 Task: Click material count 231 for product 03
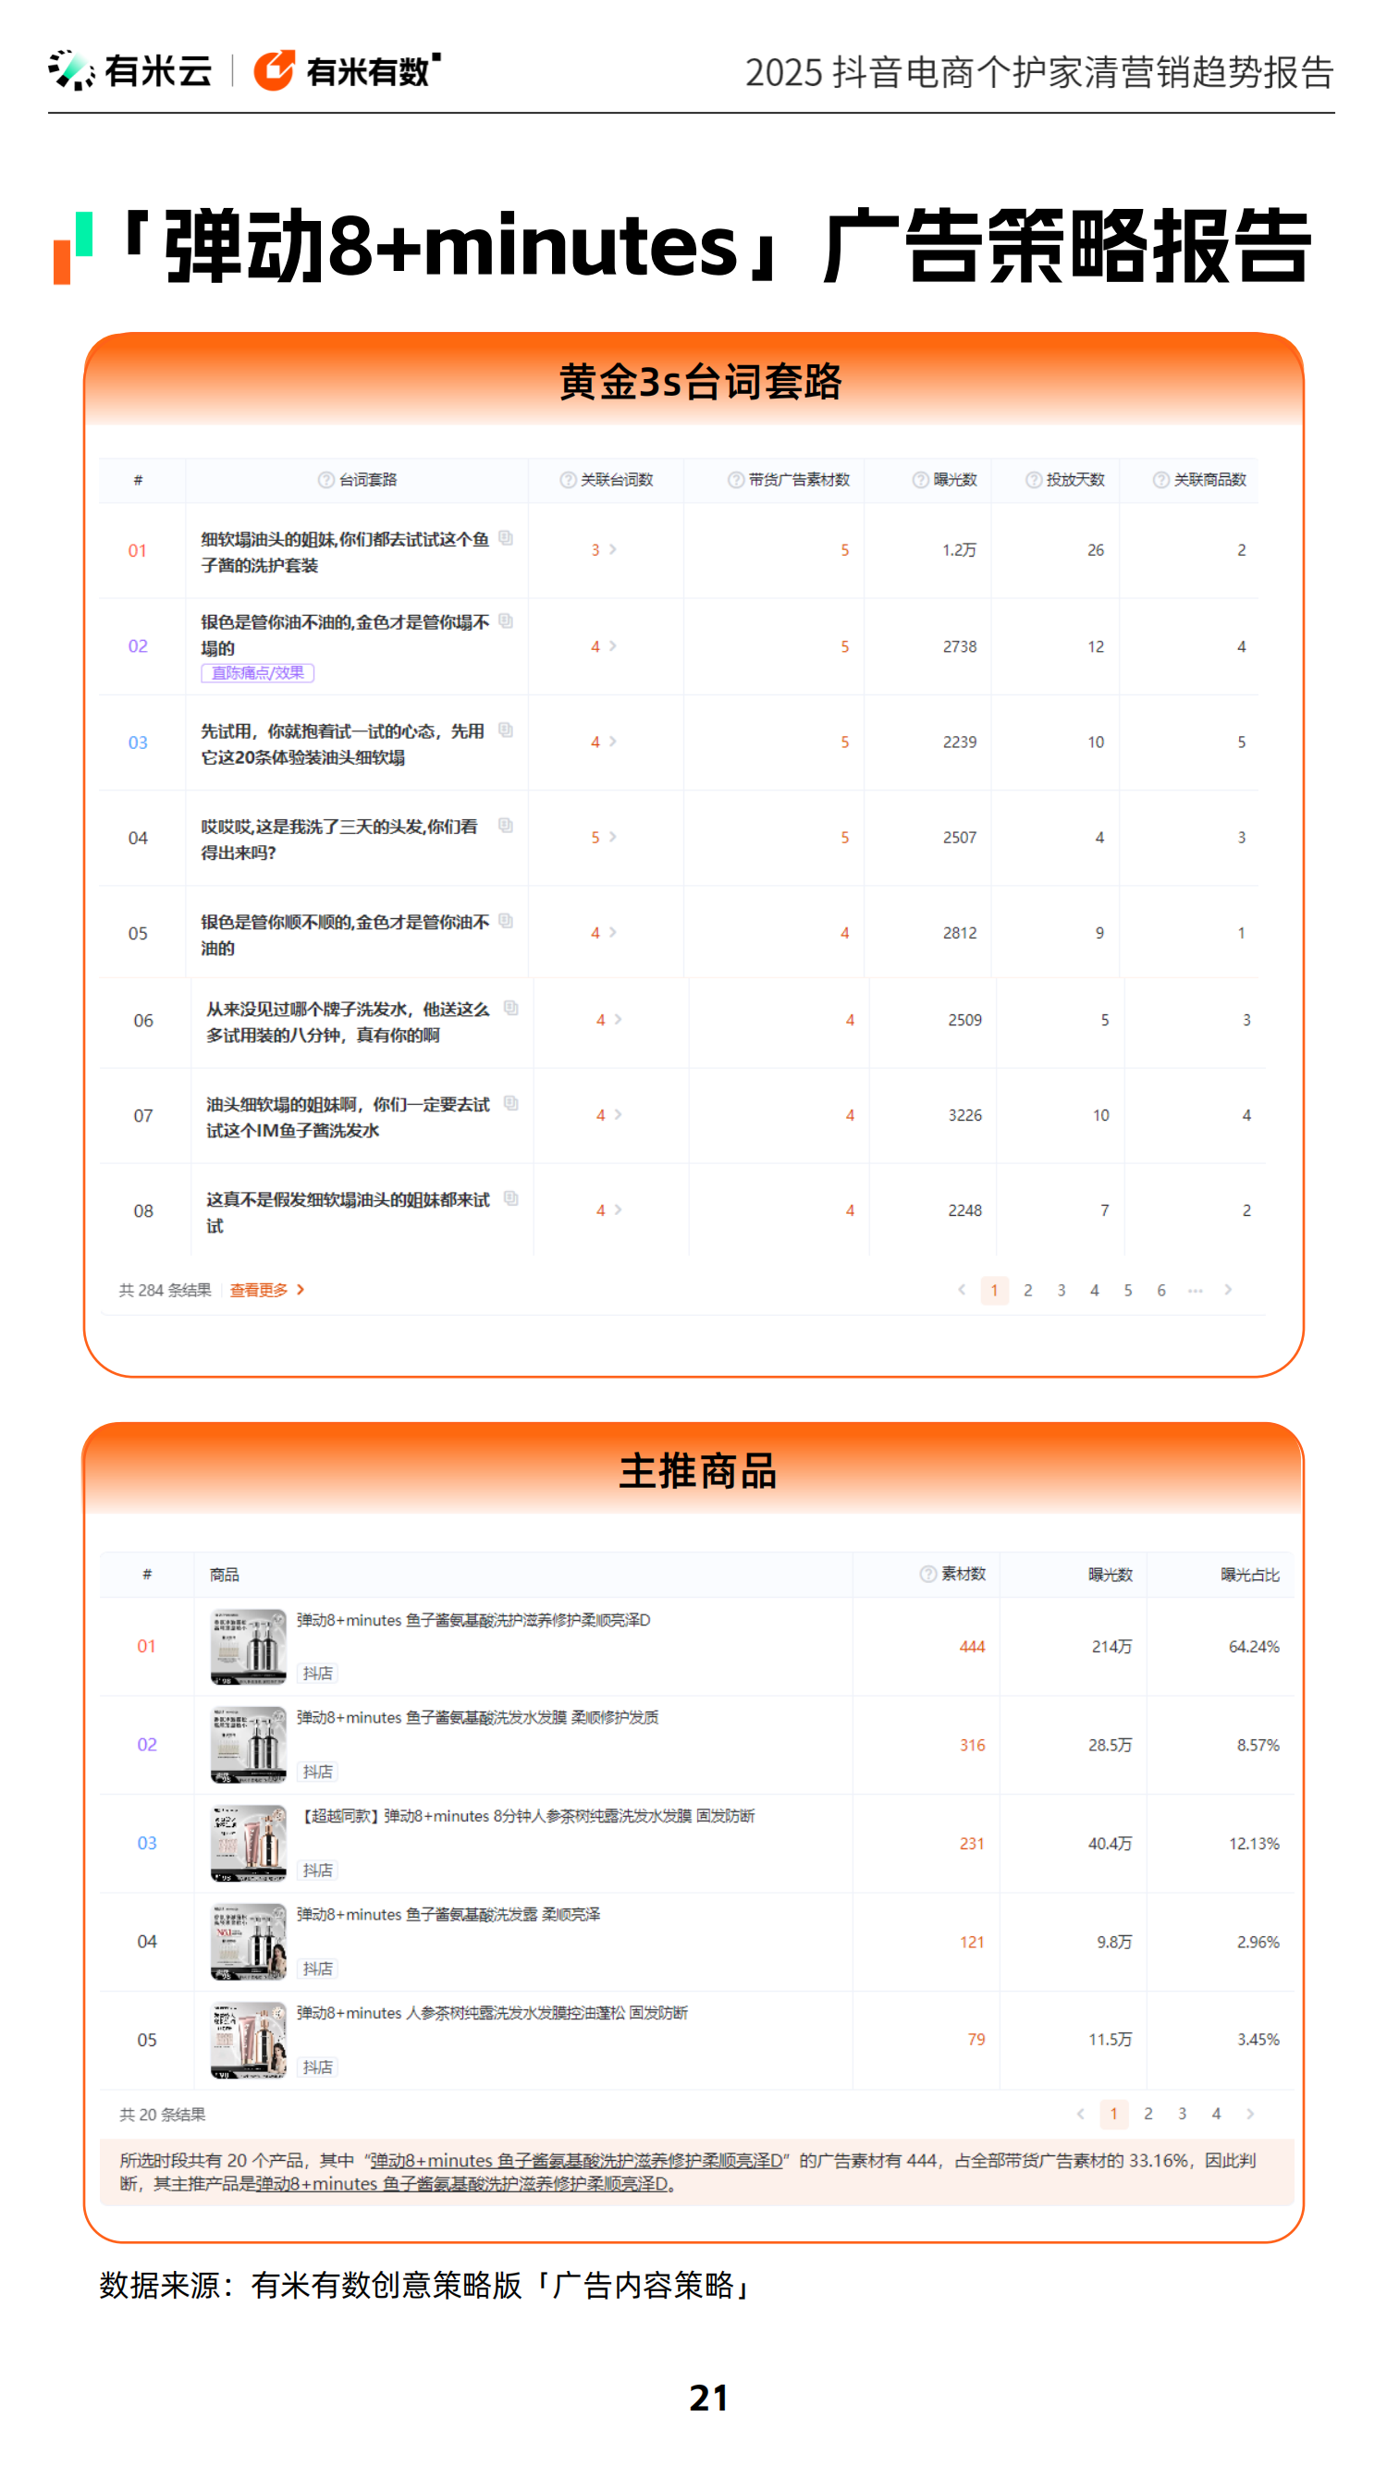point(973,1844)
